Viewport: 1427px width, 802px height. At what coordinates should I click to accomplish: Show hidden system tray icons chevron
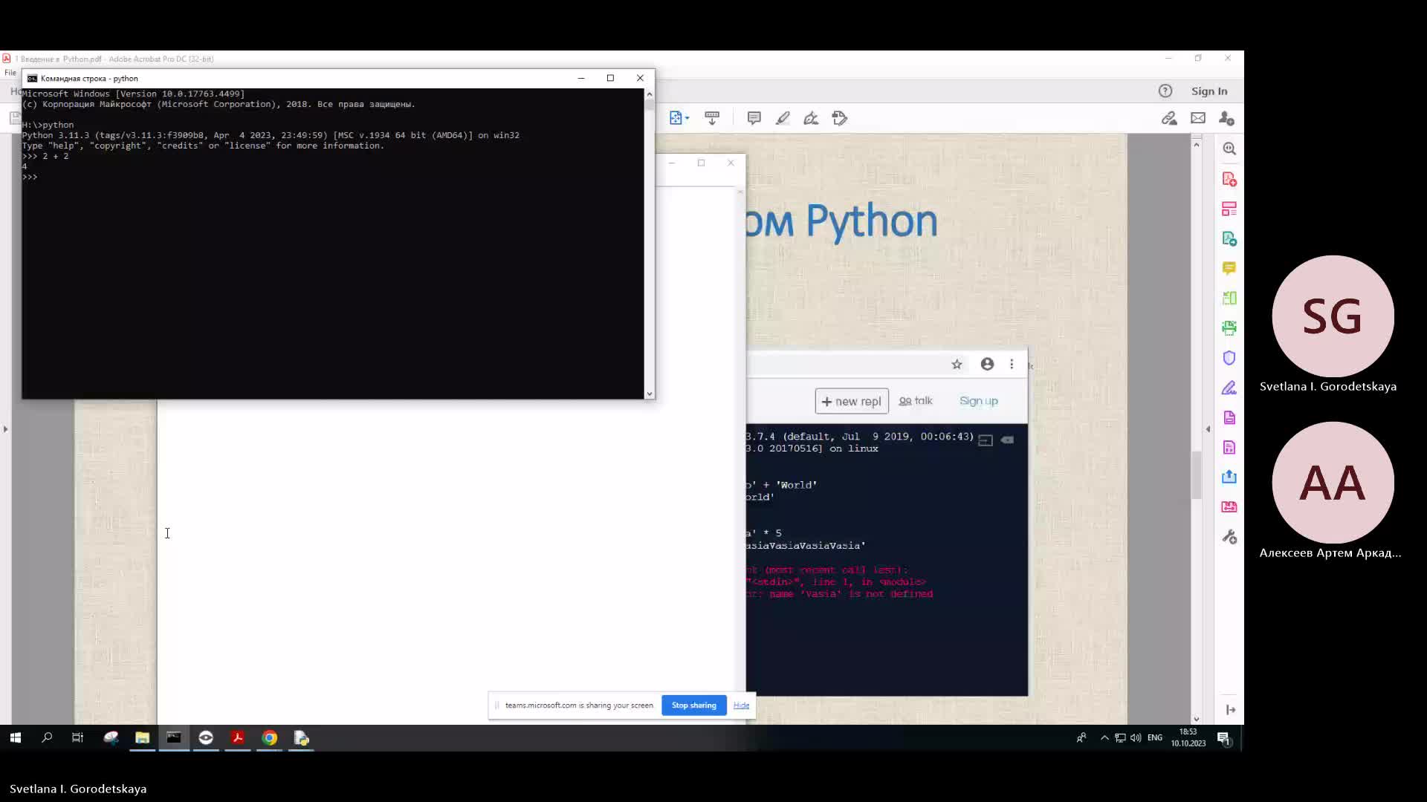pos(1104,737)
